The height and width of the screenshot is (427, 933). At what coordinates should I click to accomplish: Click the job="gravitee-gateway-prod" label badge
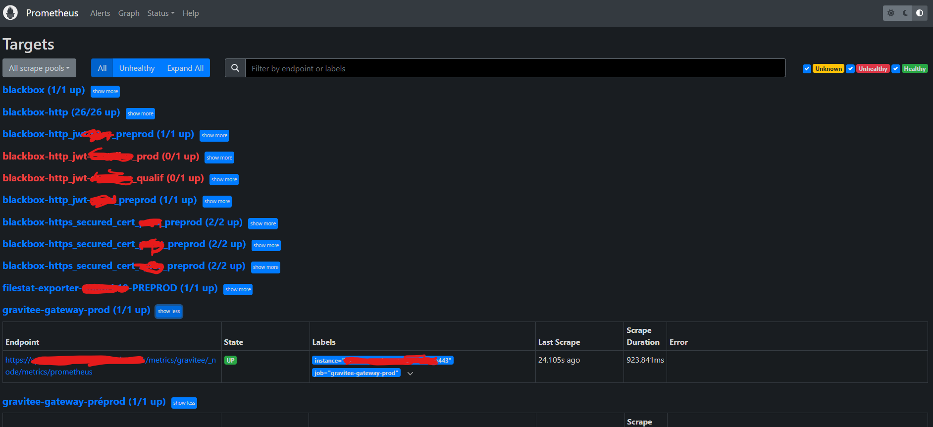(x=356, y=373)
